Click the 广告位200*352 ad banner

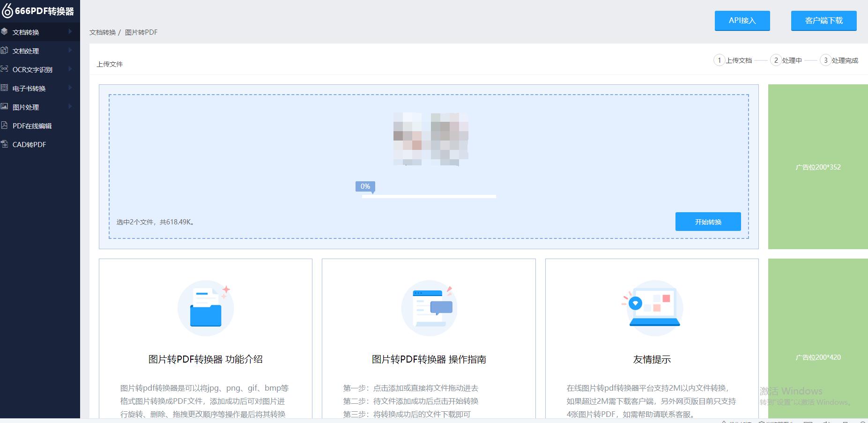click(817, 167)
